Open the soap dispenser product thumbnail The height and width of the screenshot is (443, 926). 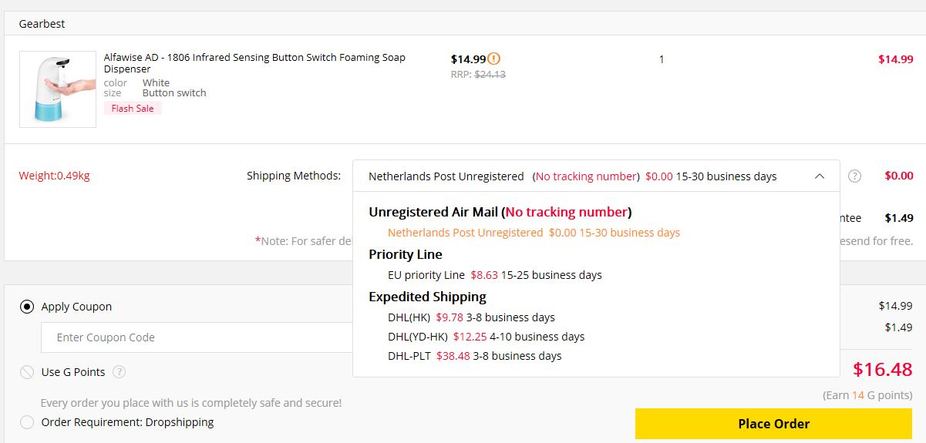click(58, 89)
